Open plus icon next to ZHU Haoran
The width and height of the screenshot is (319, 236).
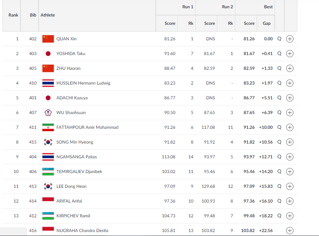coord(290,68)
